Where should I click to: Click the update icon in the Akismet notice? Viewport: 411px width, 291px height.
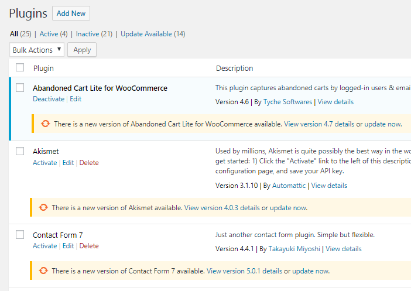click(x=43, y=207)
